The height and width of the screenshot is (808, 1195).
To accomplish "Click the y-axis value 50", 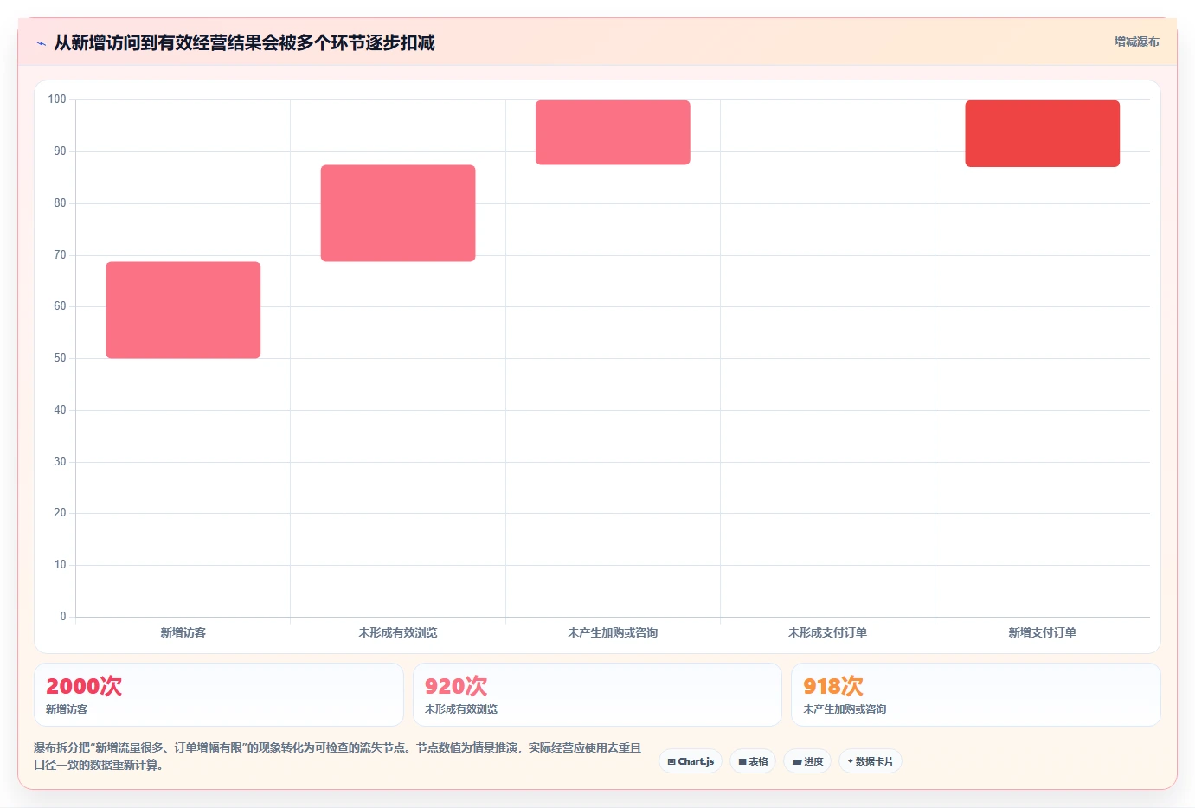I will [x=60, y=358].
